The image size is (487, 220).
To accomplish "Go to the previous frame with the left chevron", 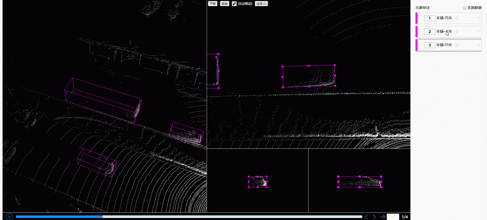I will point(367,217).
